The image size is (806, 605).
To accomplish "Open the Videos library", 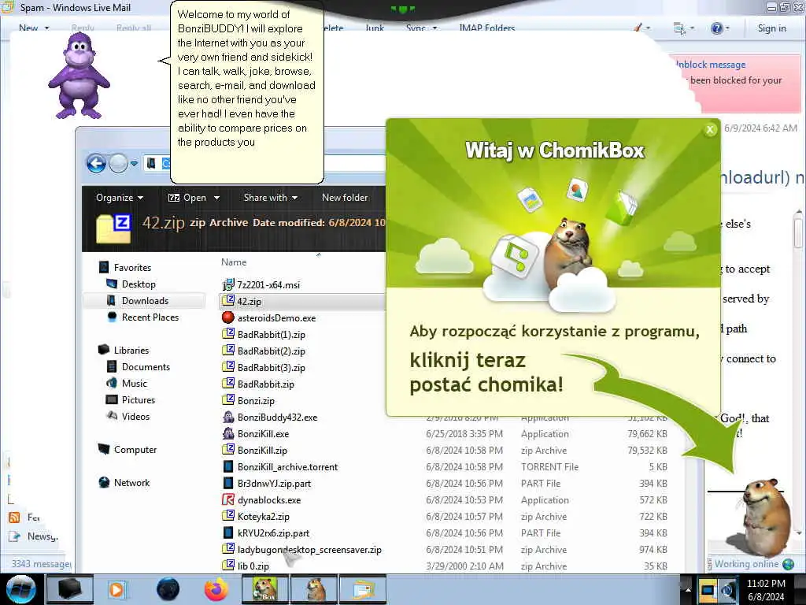I will [135, 417].
